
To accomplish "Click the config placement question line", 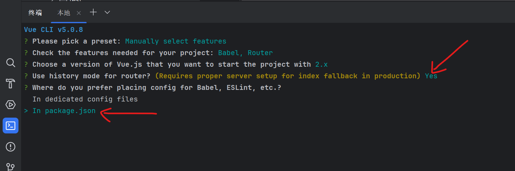I will point(157,88).
